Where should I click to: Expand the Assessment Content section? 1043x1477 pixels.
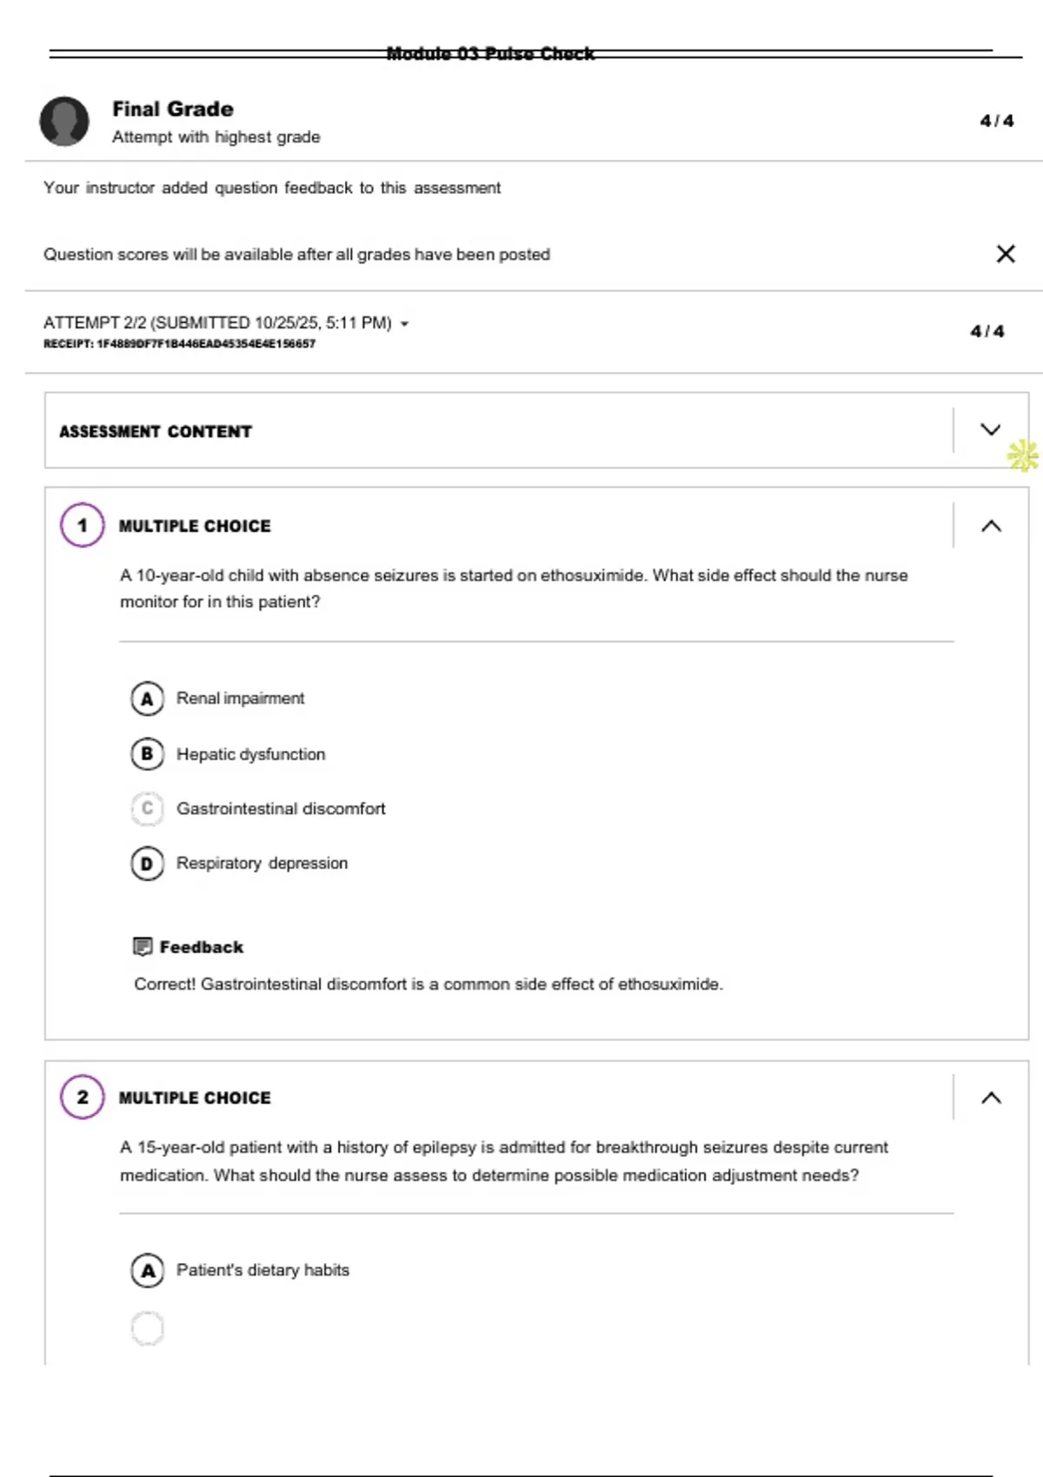point(990,430)
